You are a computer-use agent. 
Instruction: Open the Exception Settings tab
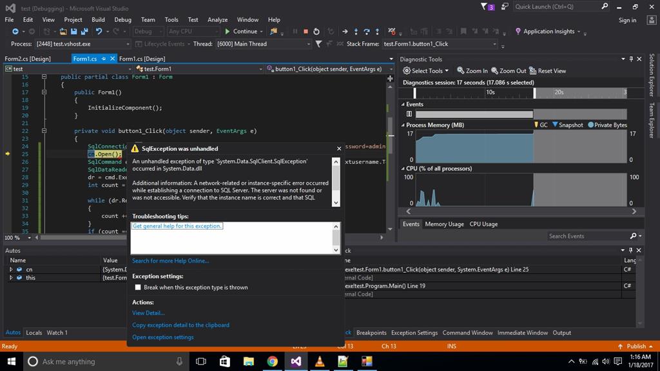414,333
